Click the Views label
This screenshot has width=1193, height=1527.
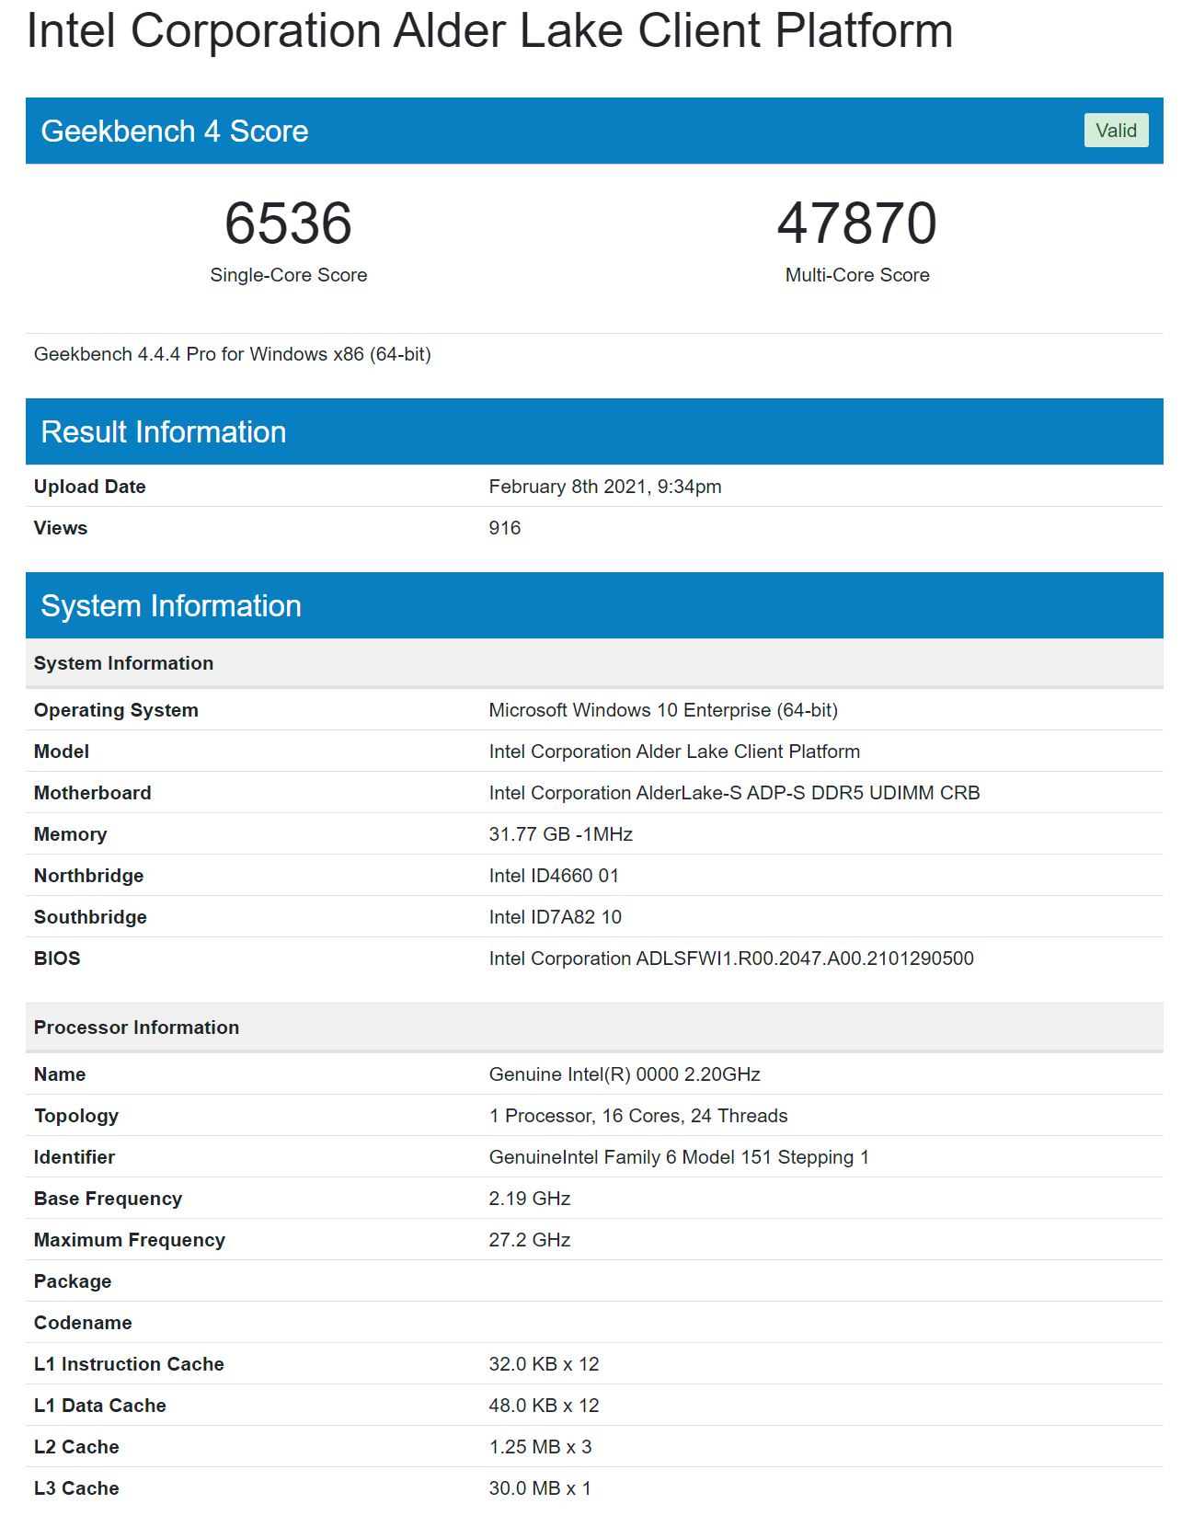(x=61, y=528)
